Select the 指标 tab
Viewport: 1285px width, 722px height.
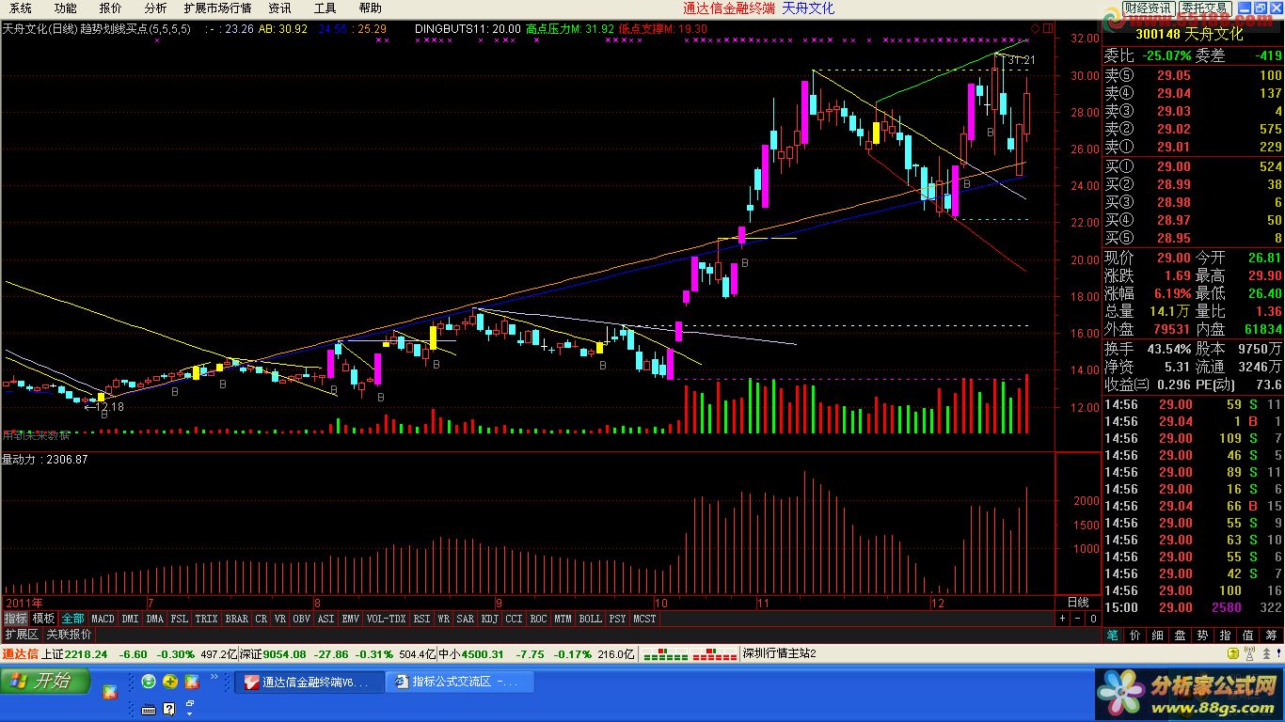(16, 619)
